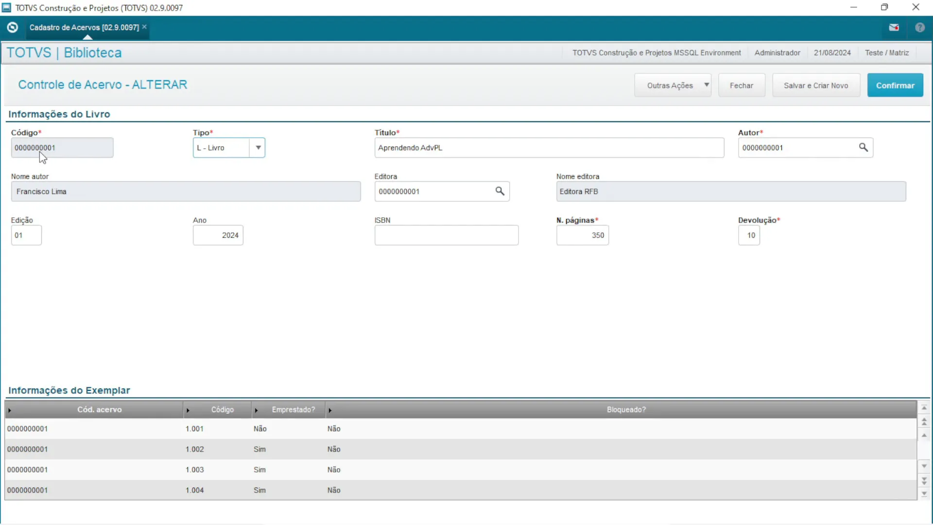This screenshot has height=525, width=933.
Task: Click the Nome editora field
Action: point(731,191)
